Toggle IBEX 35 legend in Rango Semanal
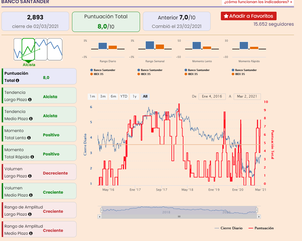This screenshot has width=302, height=241. click(x=144, y=74)
